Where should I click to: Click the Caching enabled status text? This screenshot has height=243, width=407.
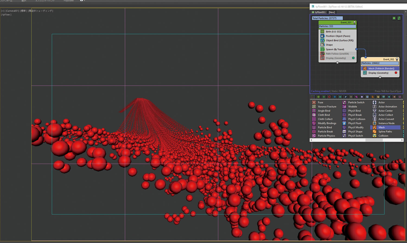point(320,91)
